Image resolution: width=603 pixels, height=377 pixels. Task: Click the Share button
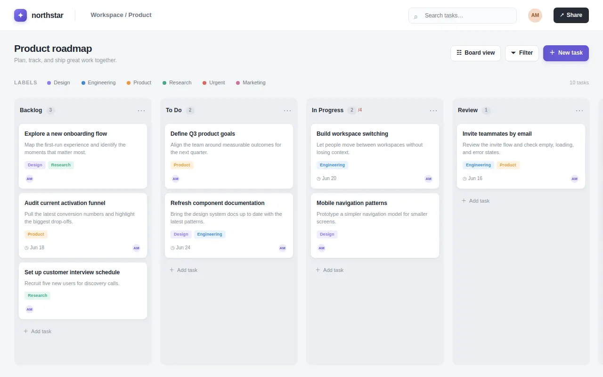(571, 15)
